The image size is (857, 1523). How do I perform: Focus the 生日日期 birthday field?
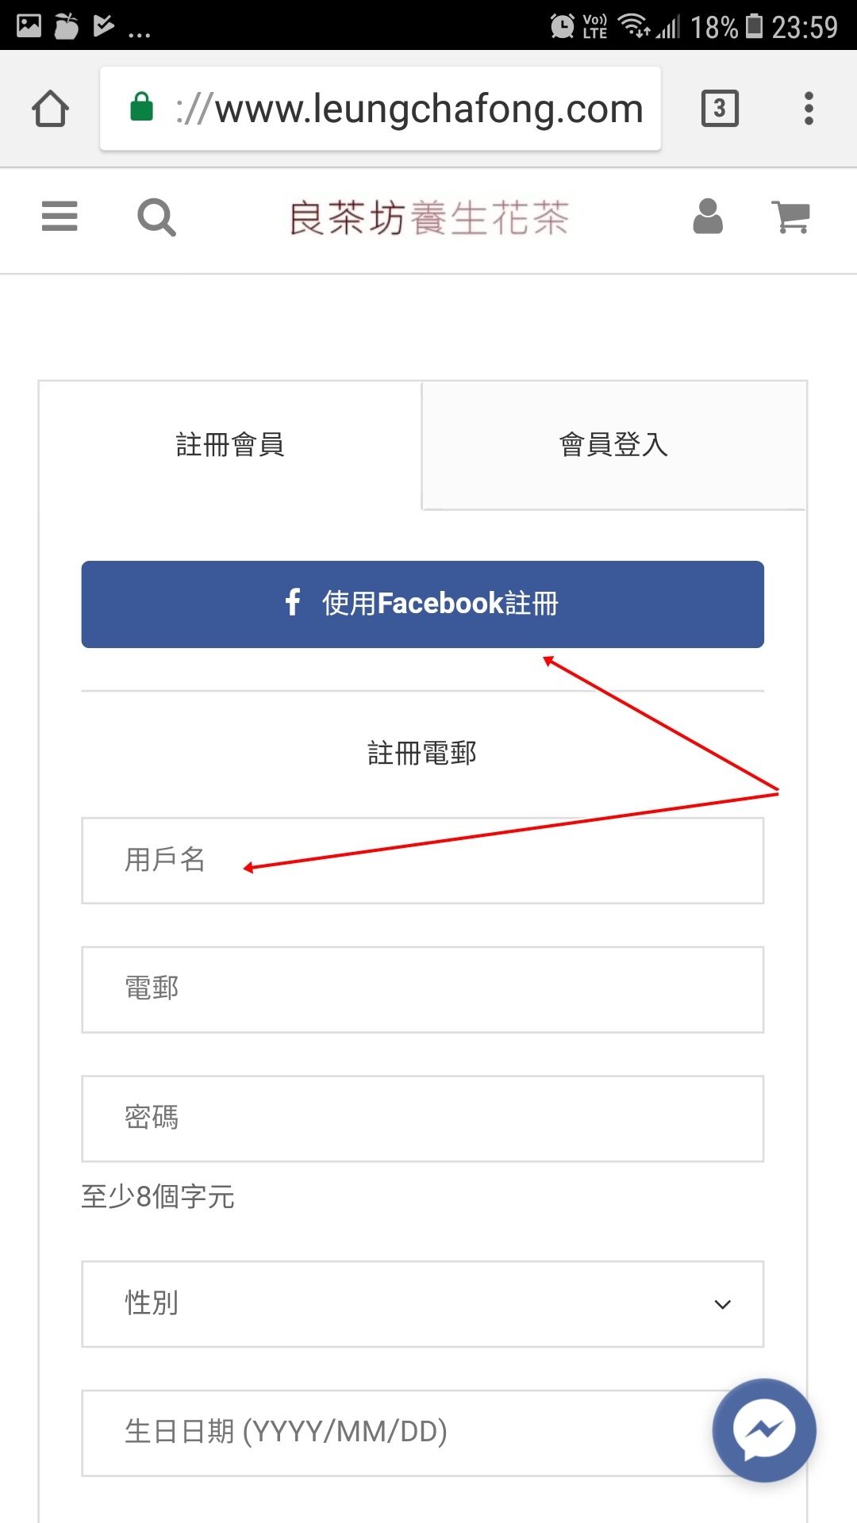point(397,1433)
